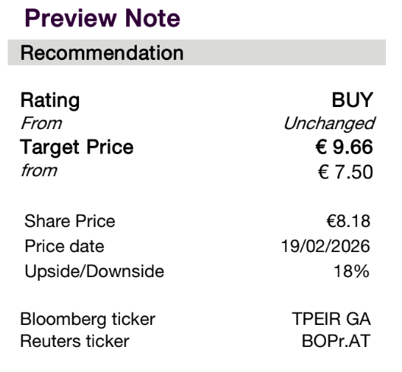Click the 18% upside value
Viewport: 402px width, 372px height.
(x=352, y=271)
